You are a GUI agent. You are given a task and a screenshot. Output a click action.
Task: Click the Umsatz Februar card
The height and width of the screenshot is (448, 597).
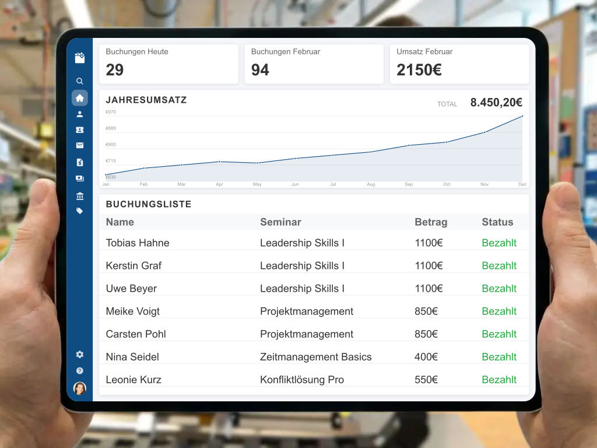(x=459, y=64)
